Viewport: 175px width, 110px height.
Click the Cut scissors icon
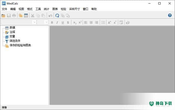click(32, 16)
